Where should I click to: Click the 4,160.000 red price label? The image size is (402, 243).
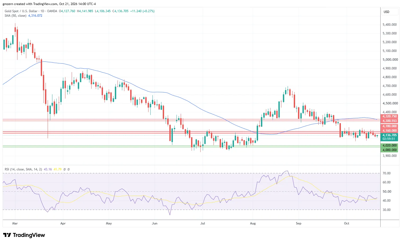click(x=389, y=131)
